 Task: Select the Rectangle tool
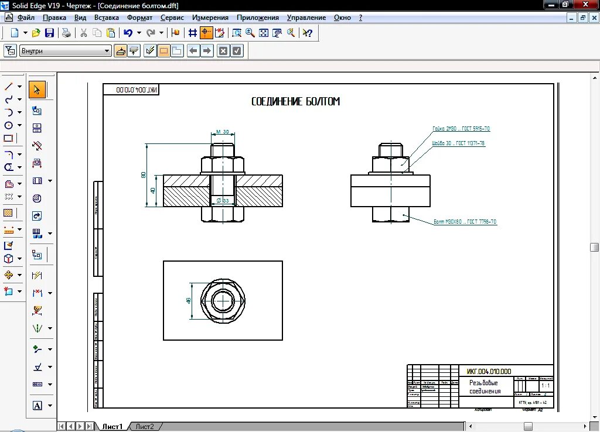point(9,138)
